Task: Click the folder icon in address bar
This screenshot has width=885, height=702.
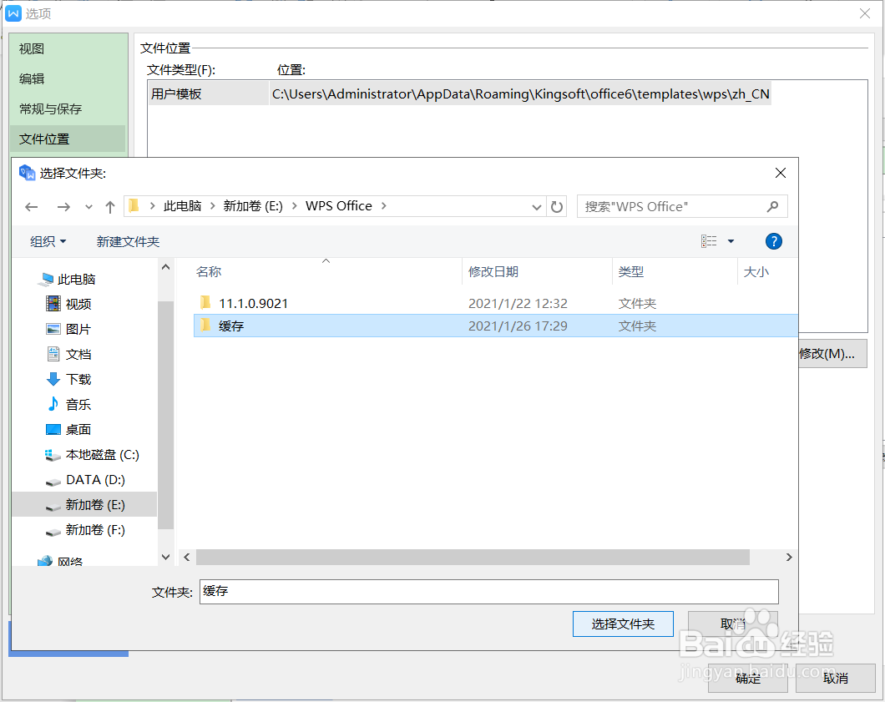Action: pyautogui.click(x=134, y=205)
